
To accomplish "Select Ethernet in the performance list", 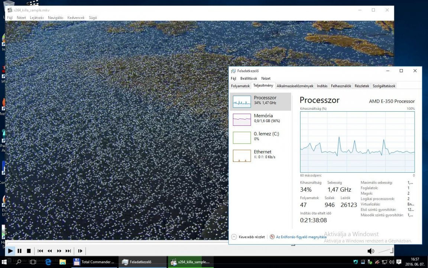I will [261, 156].
